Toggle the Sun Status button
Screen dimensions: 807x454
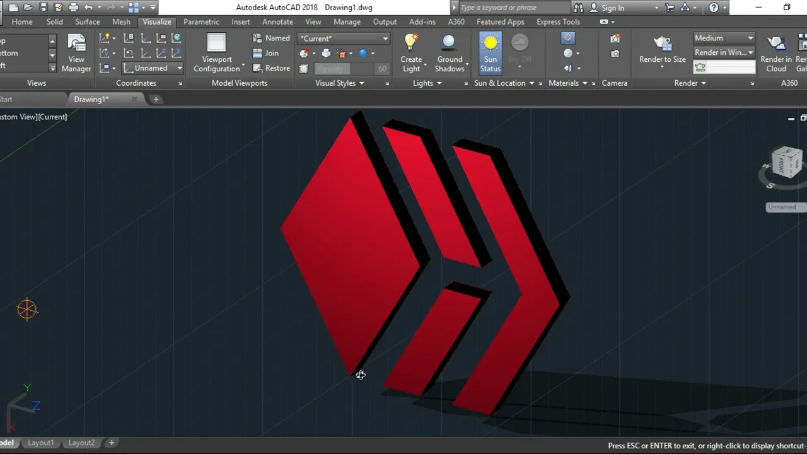pos(490,53)
